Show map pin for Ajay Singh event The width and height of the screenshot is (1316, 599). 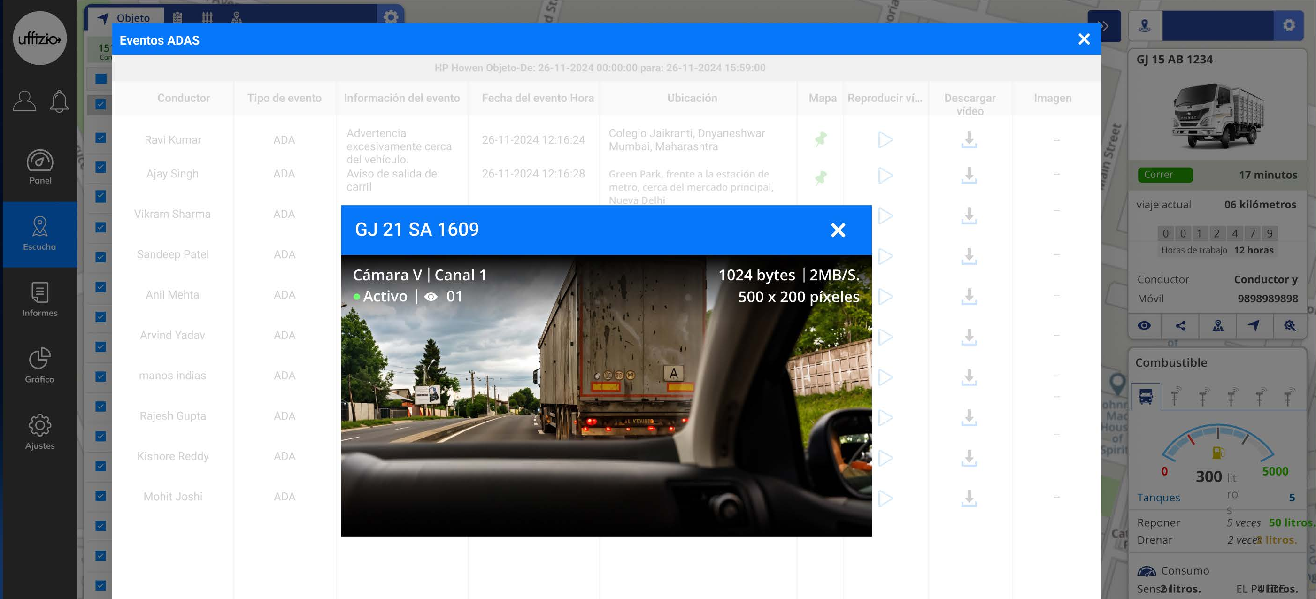821,177
